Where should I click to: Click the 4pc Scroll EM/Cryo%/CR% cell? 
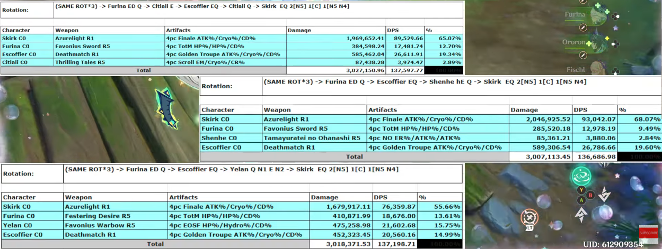(225, 62)
